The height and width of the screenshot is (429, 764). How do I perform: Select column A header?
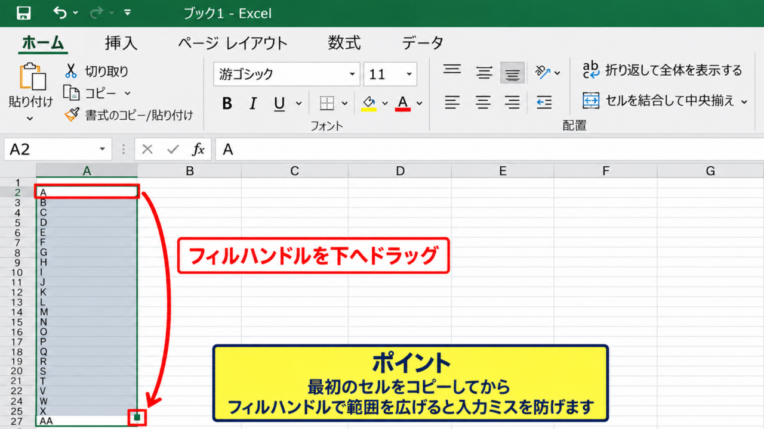[x=87, y=171]
